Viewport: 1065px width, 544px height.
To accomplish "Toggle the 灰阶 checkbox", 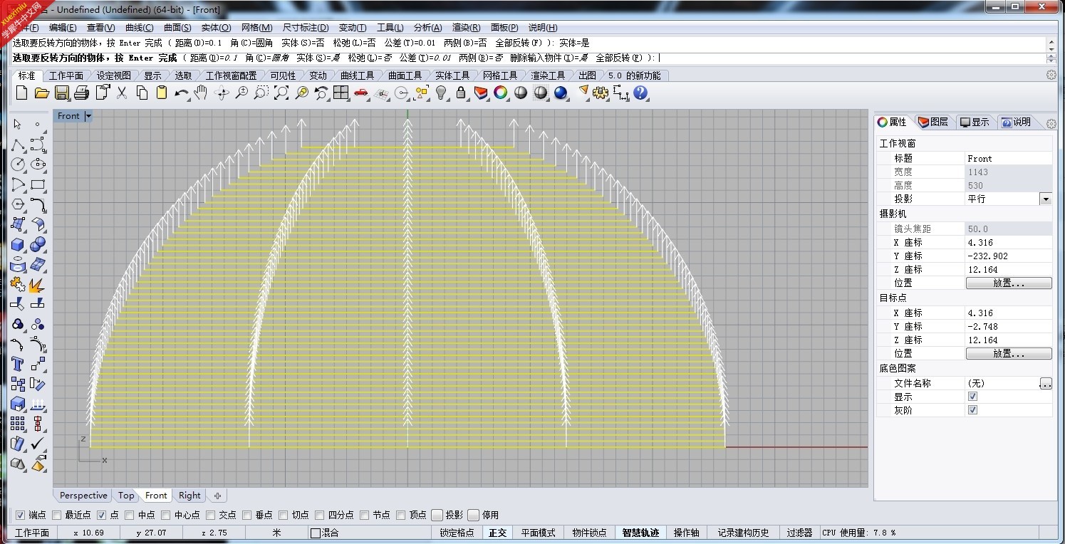I will [x=972, y=410].
